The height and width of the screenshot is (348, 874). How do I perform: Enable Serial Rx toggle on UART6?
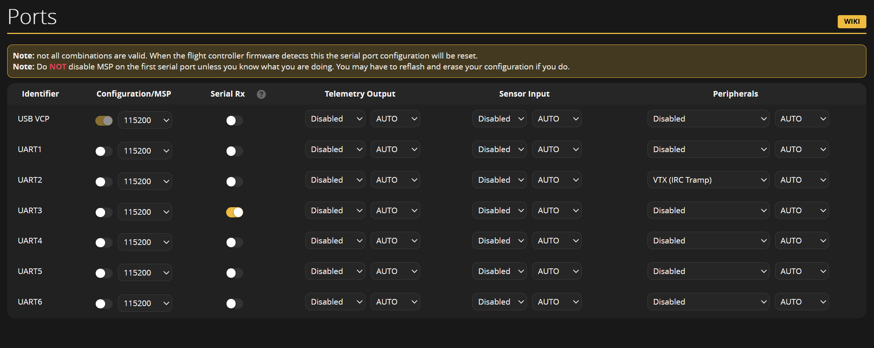[x=234, y=303]
